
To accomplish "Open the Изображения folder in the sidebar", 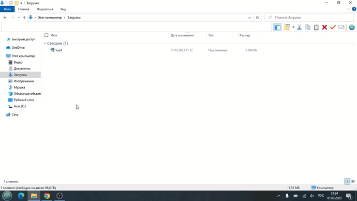I will click(23, 81).
